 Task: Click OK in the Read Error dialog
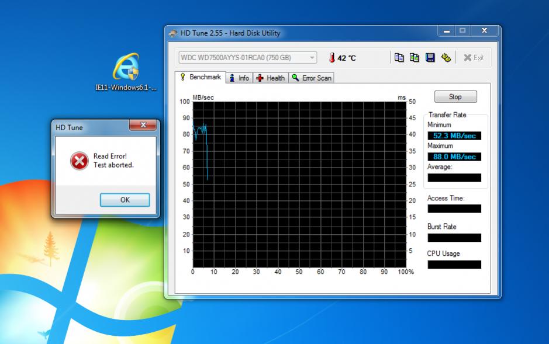tap(125, 200)
